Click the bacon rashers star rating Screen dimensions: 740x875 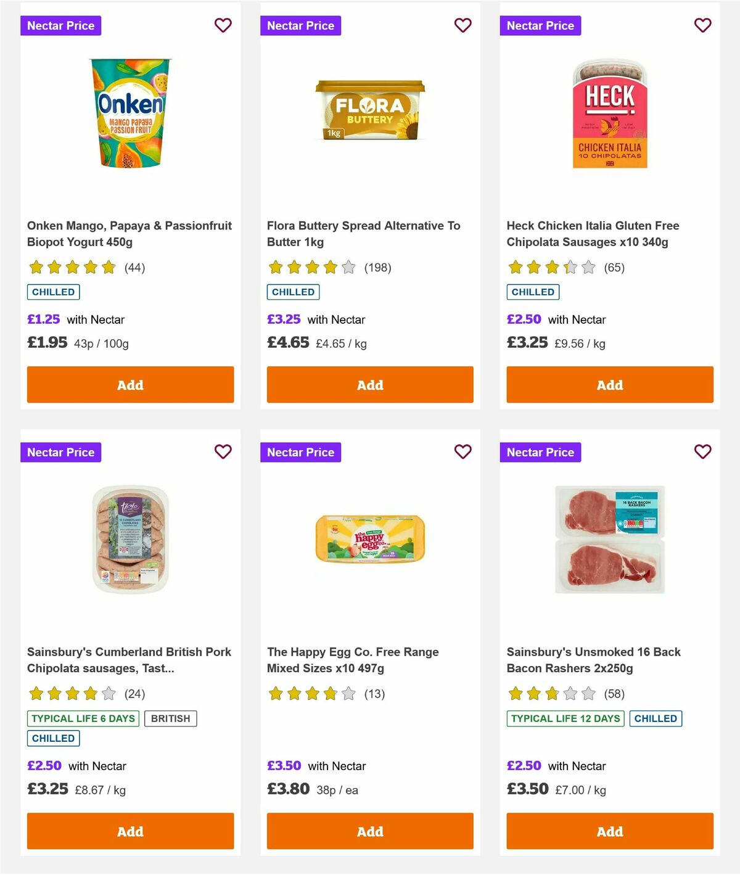(x=551, y=694)
